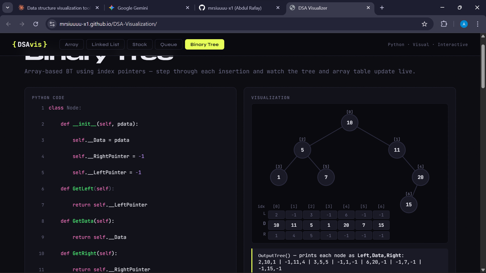Open the Chrome three-dot menu

[x=477, y=24]
